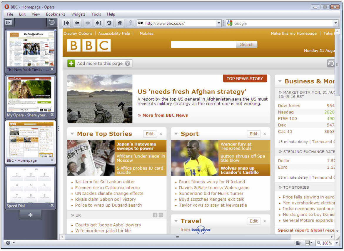Open the Bookmarks menu
The height and width of the screenshot is (251, 344).
[x=56, y=14]
